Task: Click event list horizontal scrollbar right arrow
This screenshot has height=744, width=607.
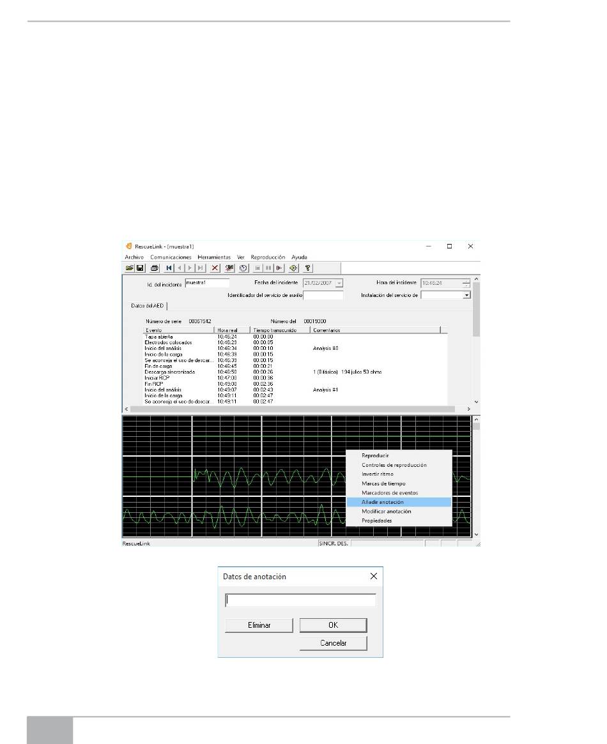Action: coord(468,409)
